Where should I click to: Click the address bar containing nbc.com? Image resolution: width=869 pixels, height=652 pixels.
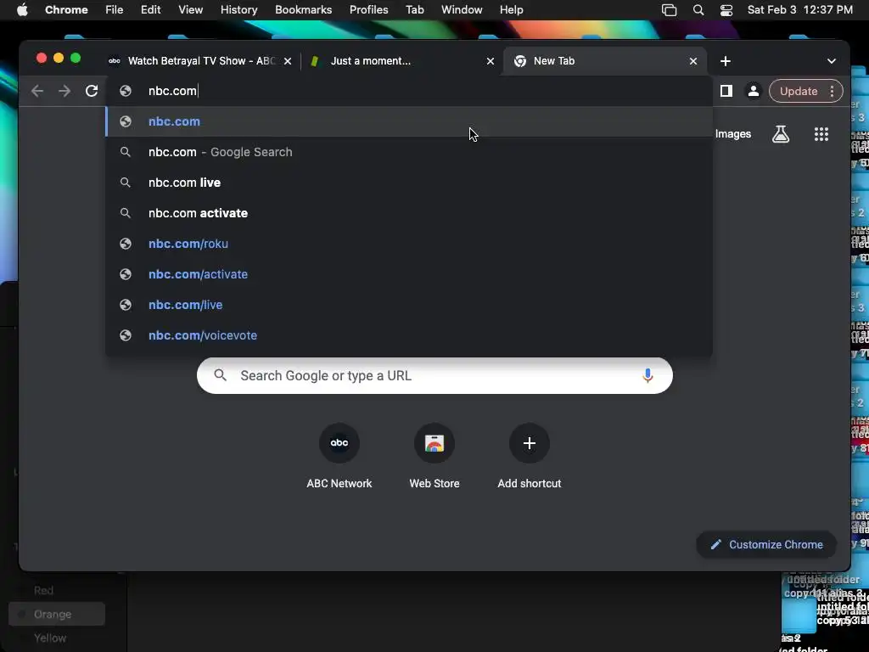pyautogui.click(x=409, y=91)
